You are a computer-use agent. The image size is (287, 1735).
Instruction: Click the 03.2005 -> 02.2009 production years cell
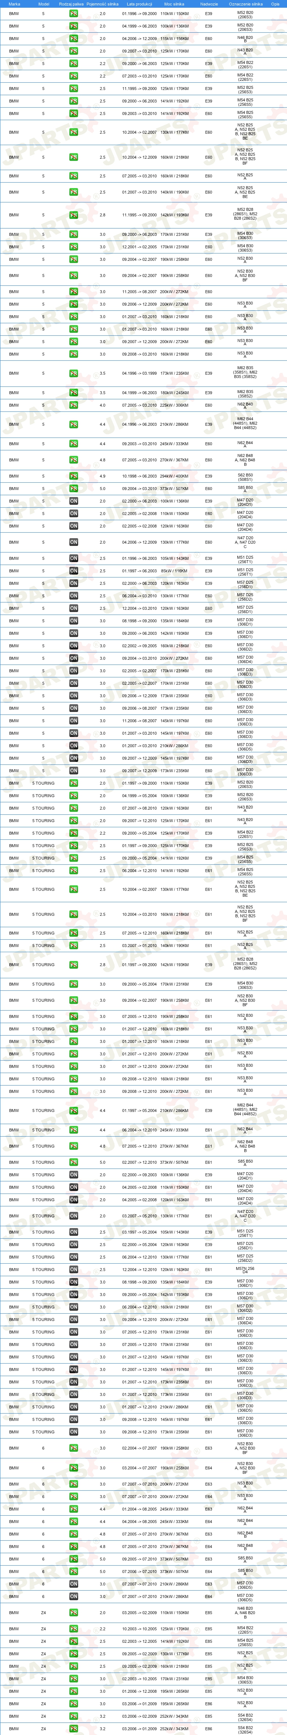coord(139,1613)
